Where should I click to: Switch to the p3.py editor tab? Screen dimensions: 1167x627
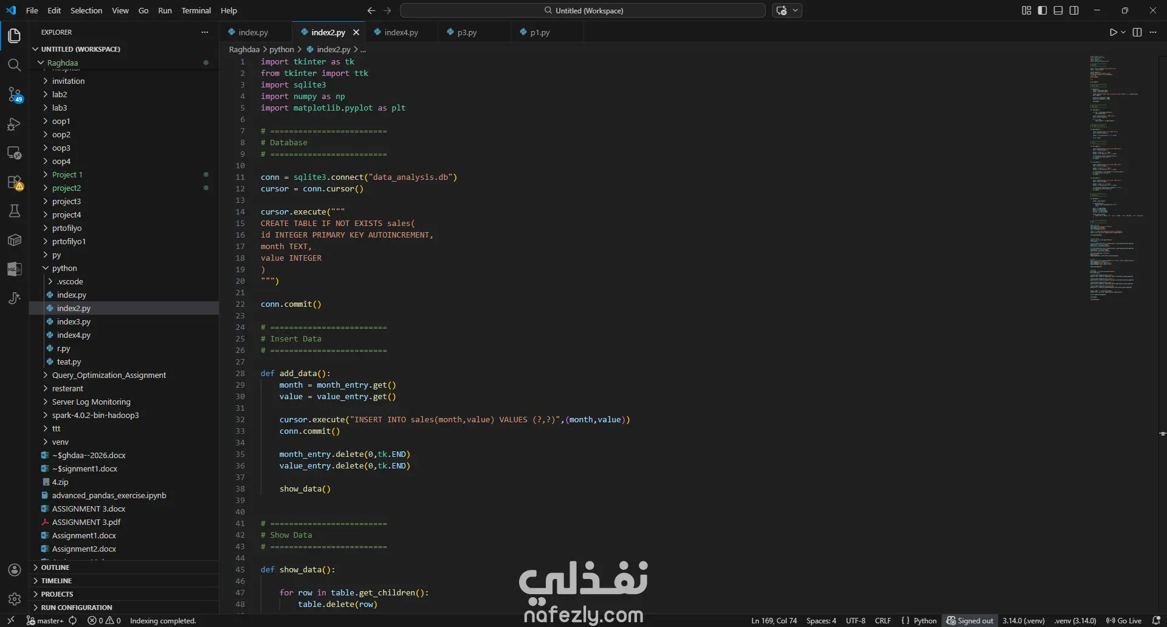pyautogui.click(x=467, y=32)
